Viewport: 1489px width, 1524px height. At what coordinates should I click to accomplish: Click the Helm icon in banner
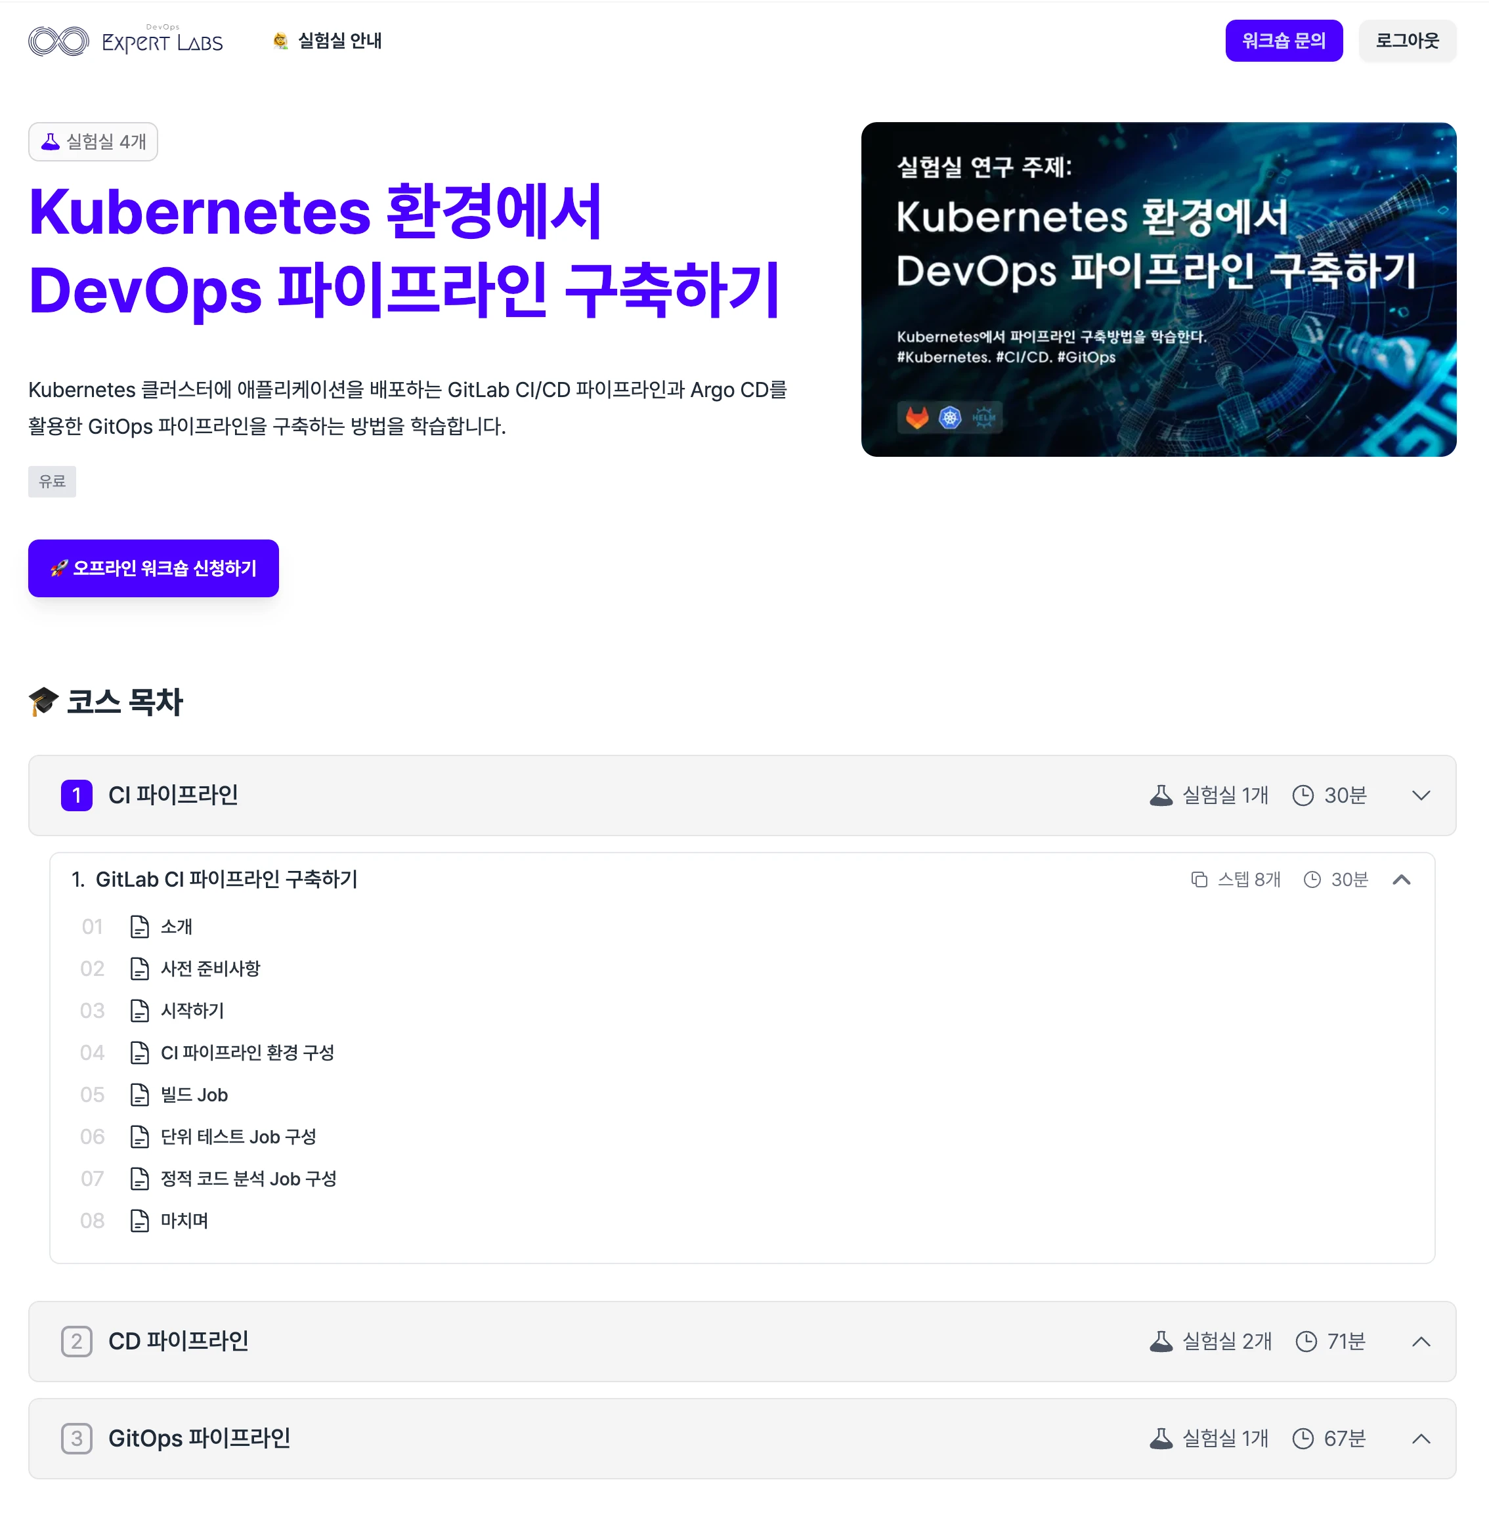click(983, 417)
